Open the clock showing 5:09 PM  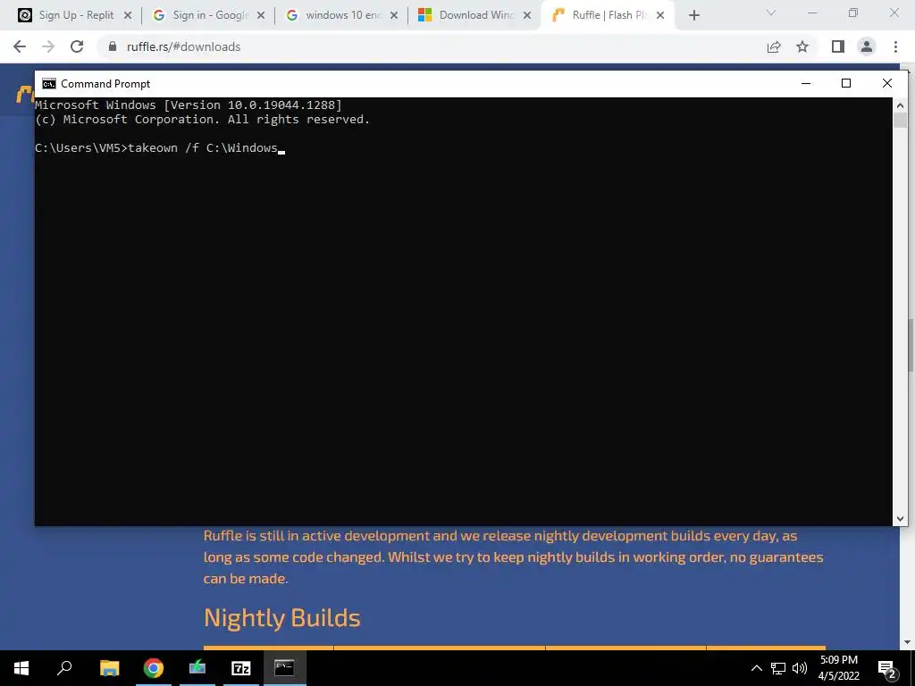839,668
